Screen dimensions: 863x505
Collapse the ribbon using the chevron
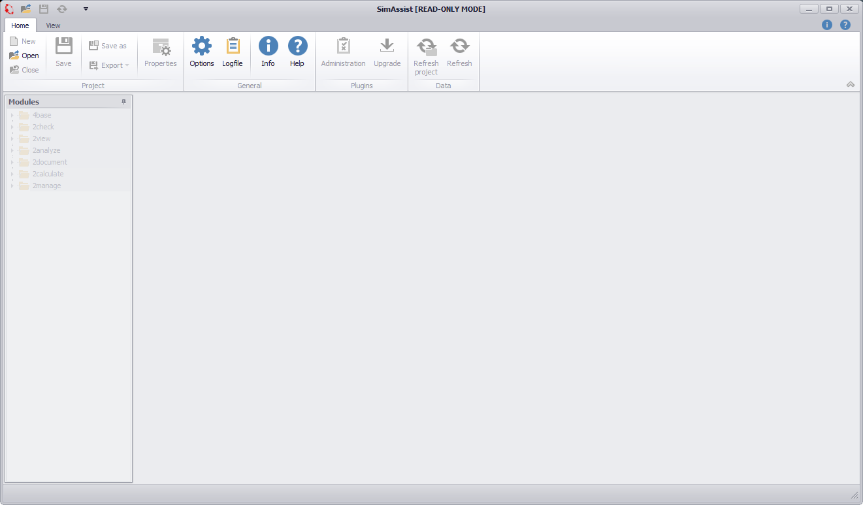tap(851, 84)
